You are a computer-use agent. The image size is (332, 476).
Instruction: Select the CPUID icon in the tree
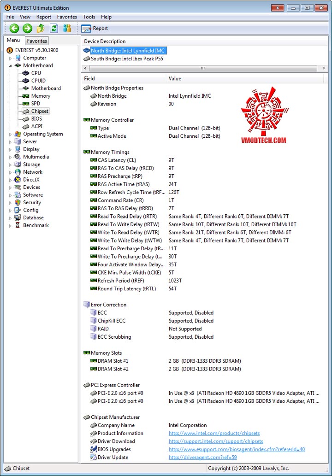(x=26, y=81)
